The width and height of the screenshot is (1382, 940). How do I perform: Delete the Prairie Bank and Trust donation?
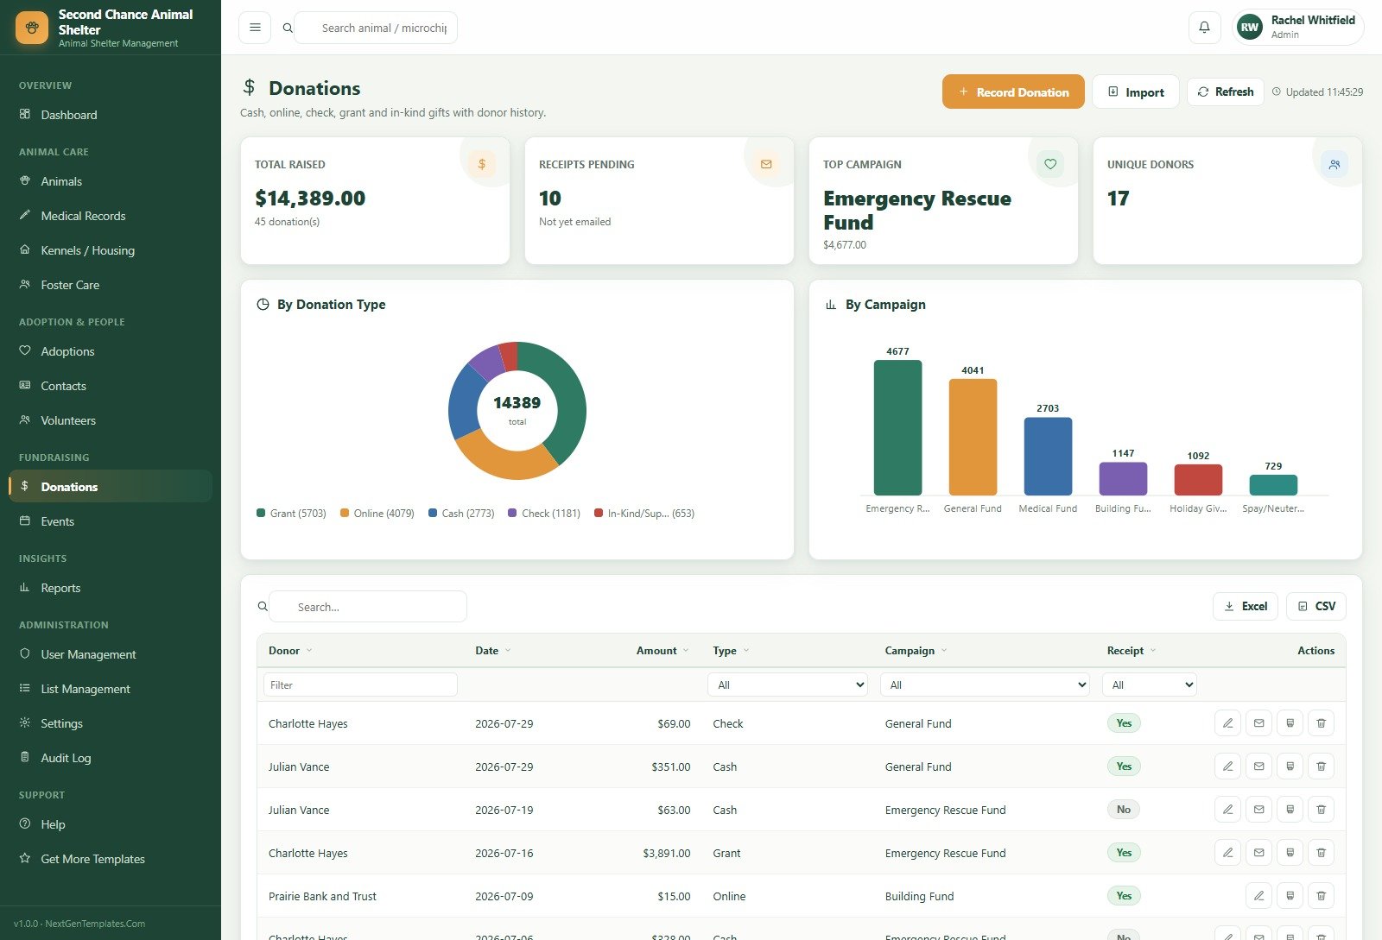tap(1321, 896)
